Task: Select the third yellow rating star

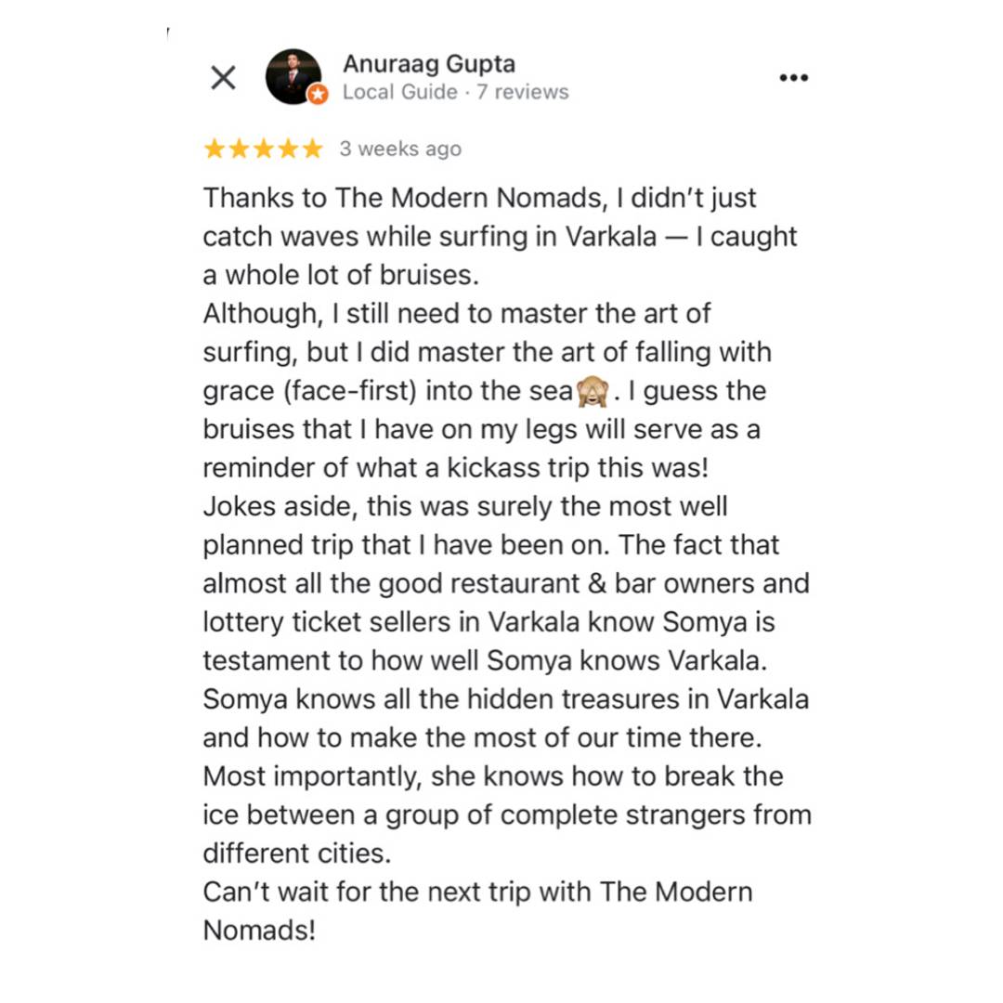Action: 264,149
